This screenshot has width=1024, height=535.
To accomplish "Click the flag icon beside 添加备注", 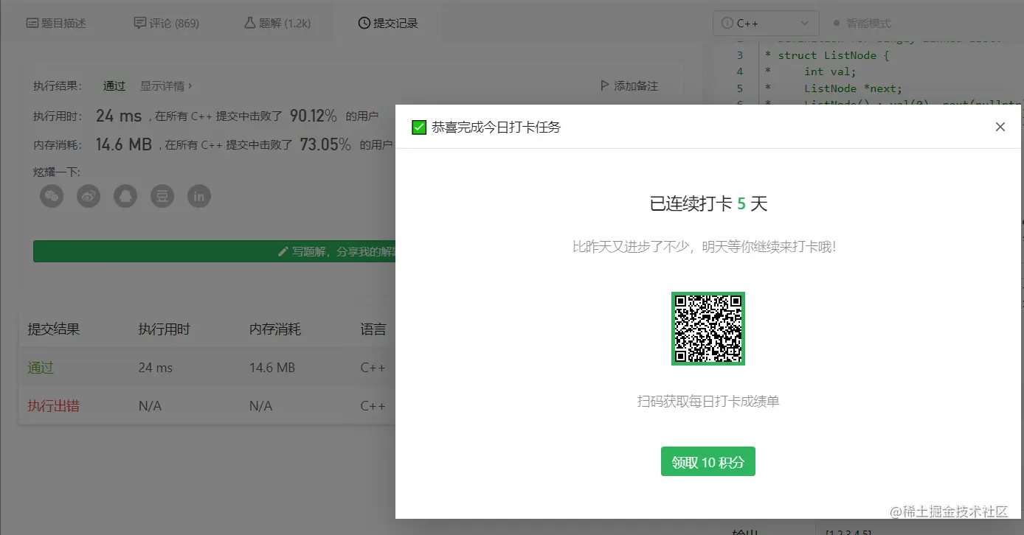I will click(x=605, y=86).
